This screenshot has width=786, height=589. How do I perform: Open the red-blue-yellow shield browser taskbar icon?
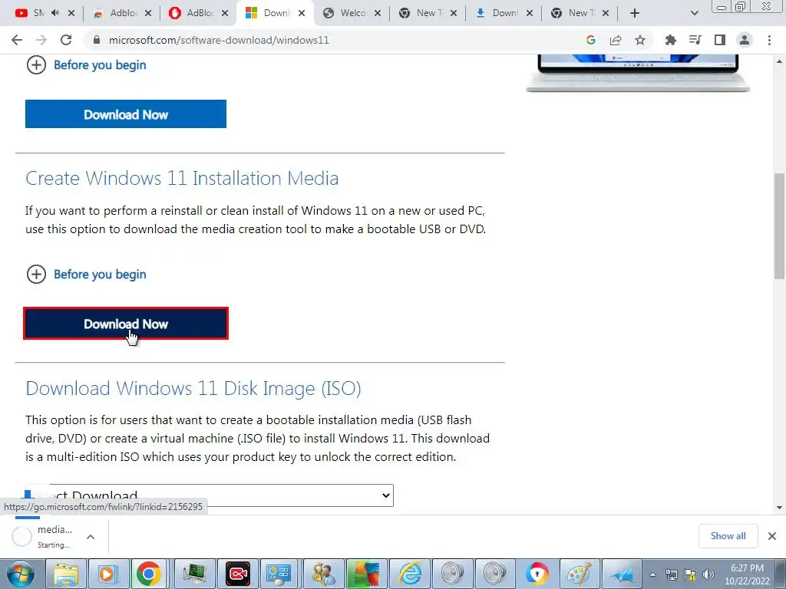[x=537, y=574]
